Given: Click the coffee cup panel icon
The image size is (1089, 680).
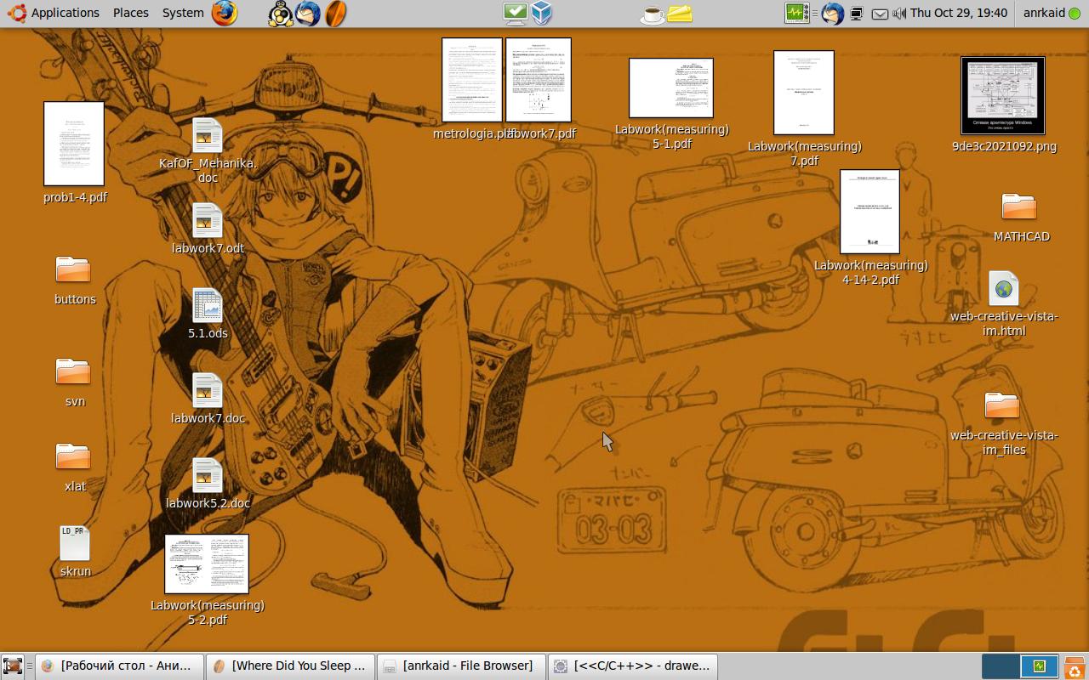Looking at the screenshot, I should pos(652,14).
